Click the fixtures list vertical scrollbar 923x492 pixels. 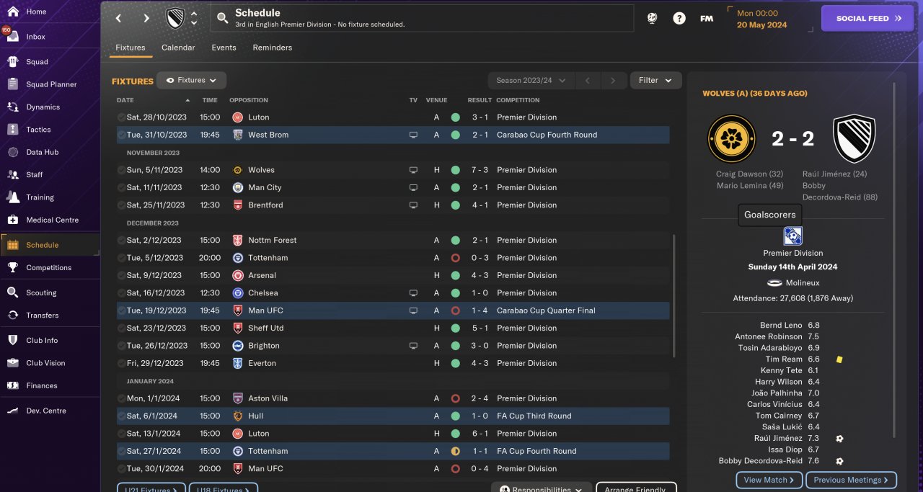coord(674,295)
